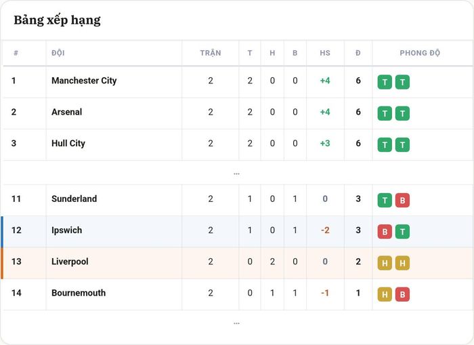Select the highlighted Ipswich row

tap(237, 232)
